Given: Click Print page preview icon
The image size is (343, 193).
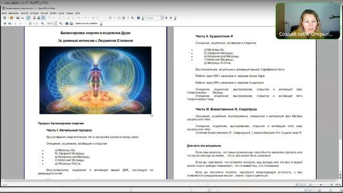Looking at the screenshot, I should (71, 24).
